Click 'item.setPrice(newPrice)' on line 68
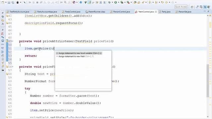 51,110
